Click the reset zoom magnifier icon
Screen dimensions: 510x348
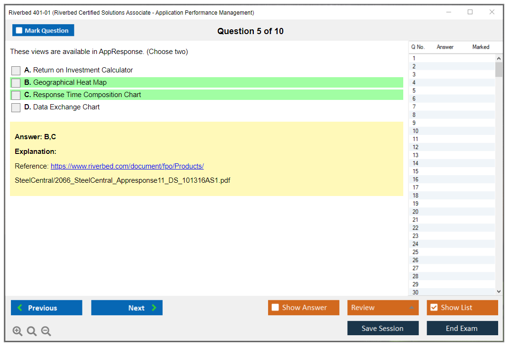coord(32,331)
